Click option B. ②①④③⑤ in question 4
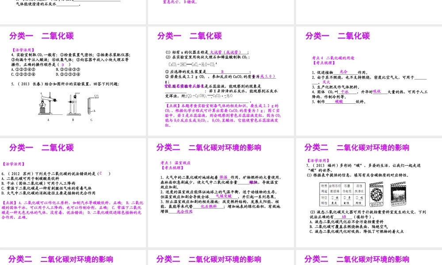Screen dimensions: 442x265 coord(68,69)
